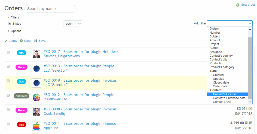The image size is (257, 134).
Task: Click Helga Stevens contact avatar
Action: 36,54
